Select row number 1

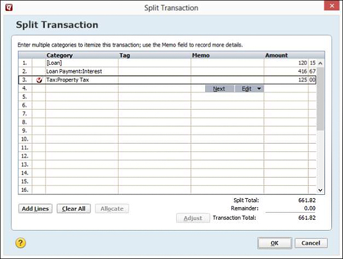pyautogui.click(x=25, y=63)
